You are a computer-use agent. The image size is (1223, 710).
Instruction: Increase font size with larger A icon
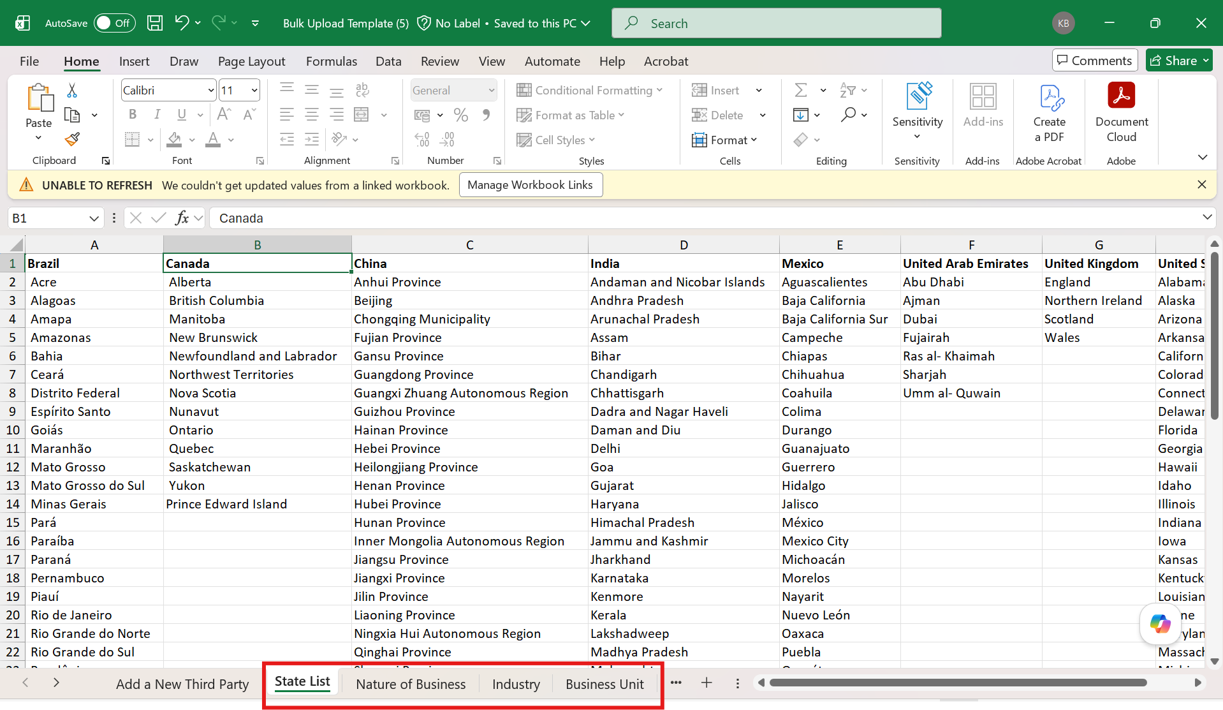click(224, 115)
